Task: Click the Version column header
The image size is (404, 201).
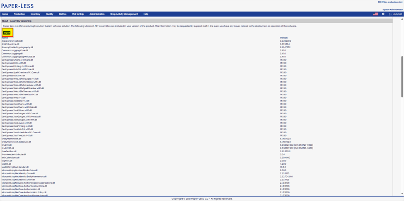Action: pos(284,38)
